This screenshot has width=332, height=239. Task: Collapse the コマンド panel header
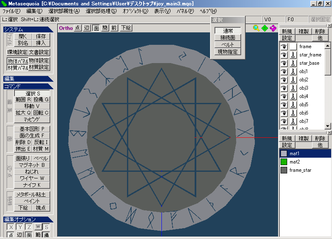click(28, 86)
